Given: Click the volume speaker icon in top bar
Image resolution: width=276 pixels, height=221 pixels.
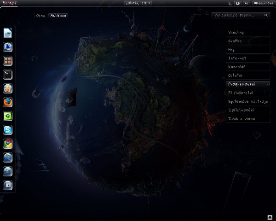Looking at the screenshot, I should [x=246, y=3].
